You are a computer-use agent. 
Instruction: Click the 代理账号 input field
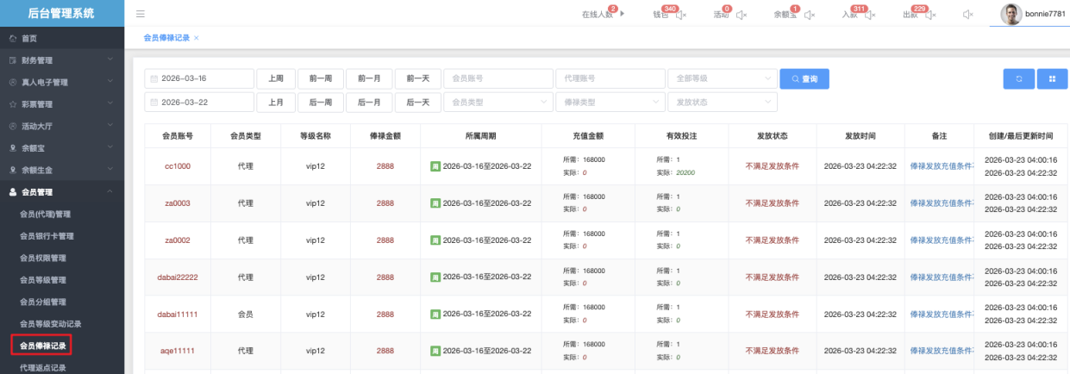point(609,78)
